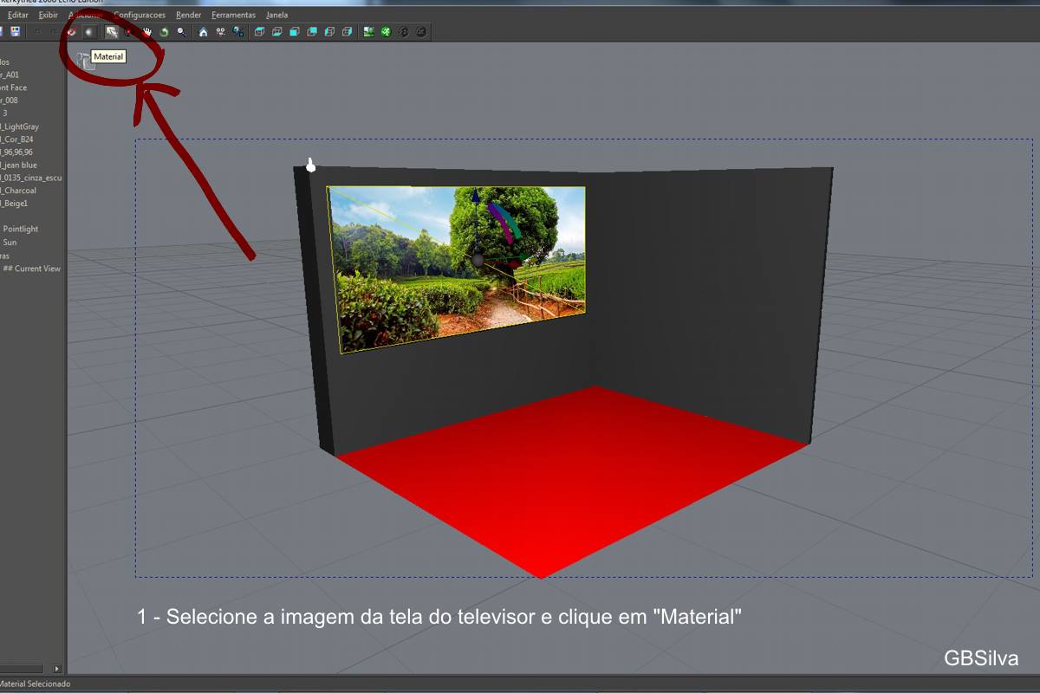Open the Janela menu
The height and width of the screenshot is (693, 1040).
[277, 15]
